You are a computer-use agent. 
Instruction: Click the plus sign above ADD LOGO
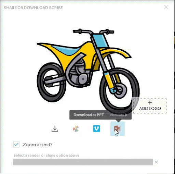pos(150,103)
